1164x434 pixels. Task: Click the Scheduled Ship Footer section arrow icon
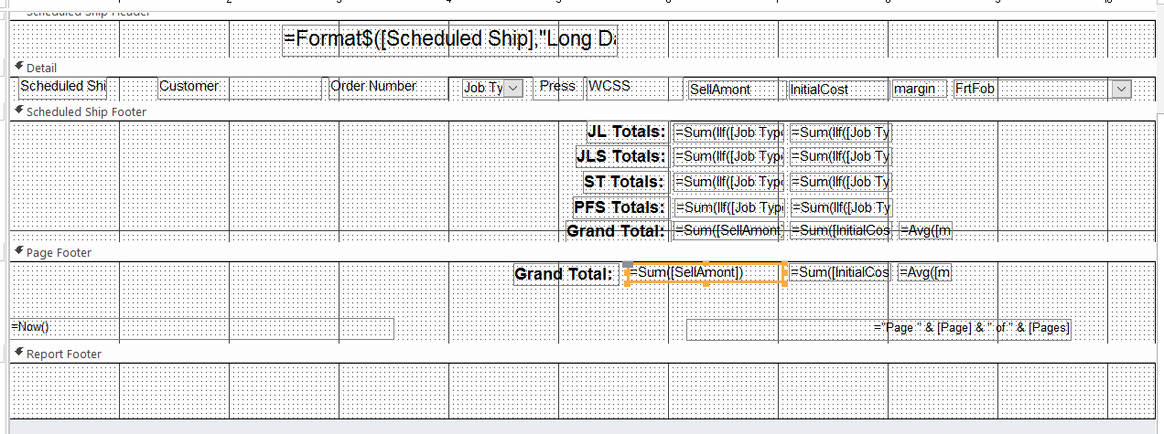pos(19,111)
